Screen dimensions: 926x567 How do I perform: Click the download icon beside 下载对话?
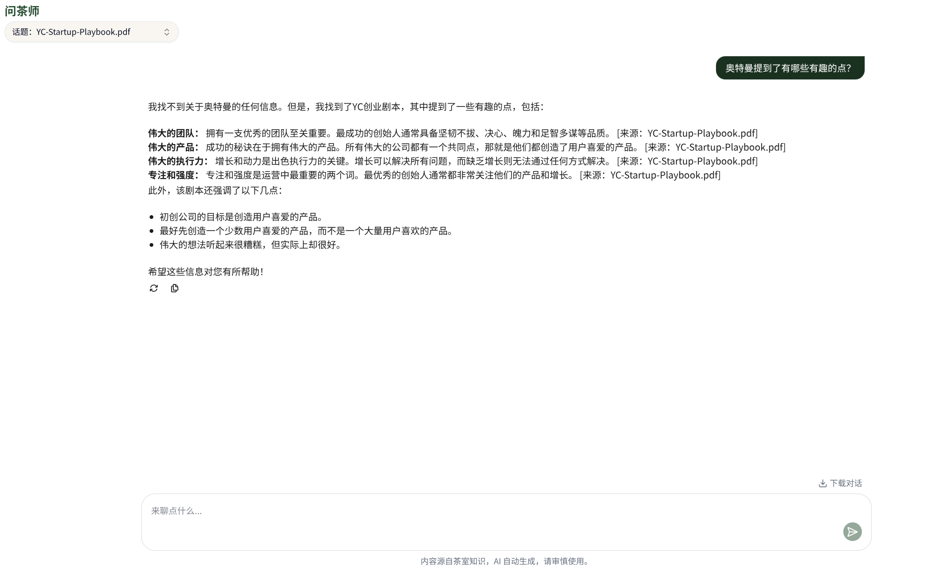point(822,483)
